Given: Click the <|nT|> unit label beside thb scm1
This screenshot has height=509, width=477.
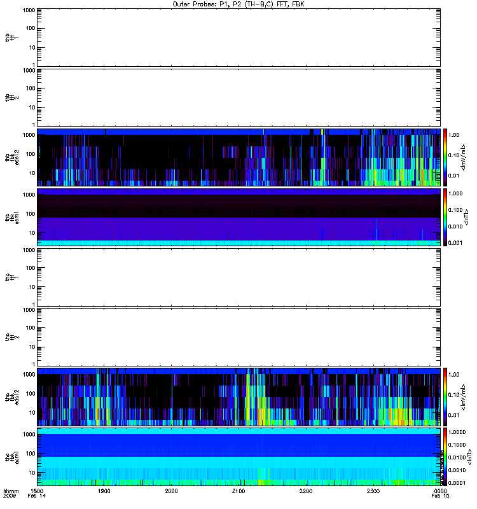Looking at the screenshot, I should (466, 217).
